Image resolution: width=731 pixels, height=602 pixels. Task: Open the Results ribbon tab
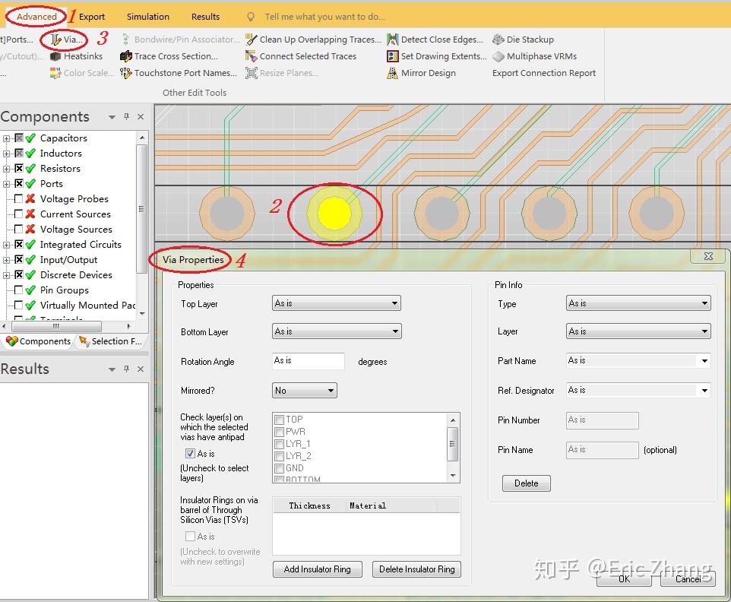point(206,17)
